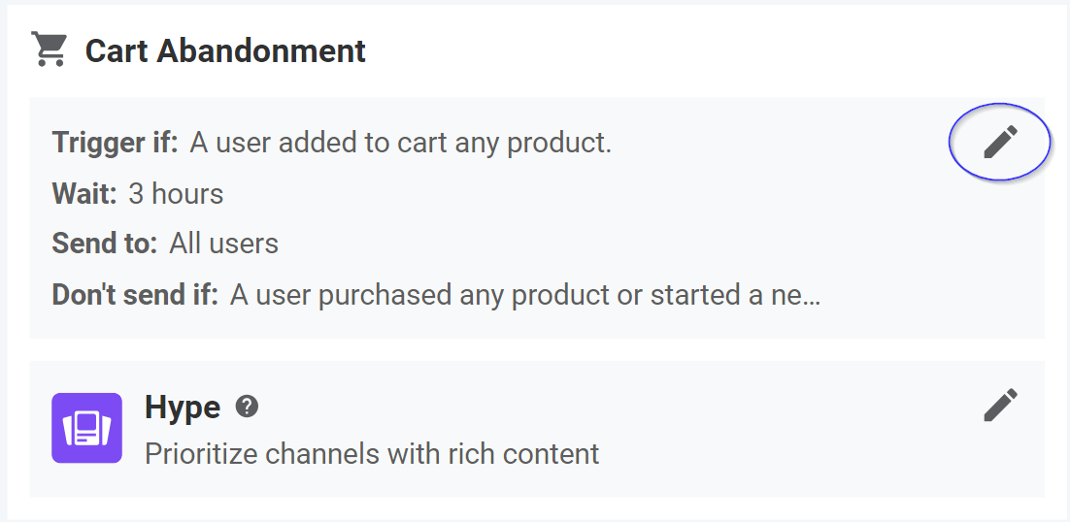Click the 3 hours wait value
Viewport: 1070px width, 522px height.
tap(176, 193)
